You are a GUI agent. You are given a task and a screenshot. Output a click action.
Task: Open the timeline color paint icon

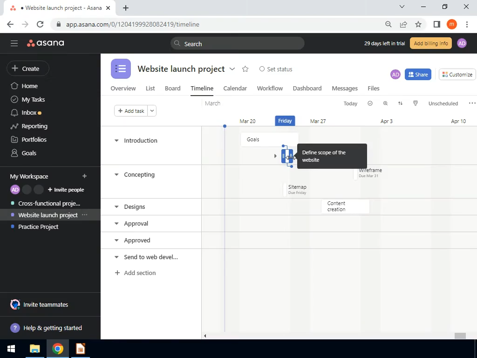pyautogui.click(x=415, y=103)
